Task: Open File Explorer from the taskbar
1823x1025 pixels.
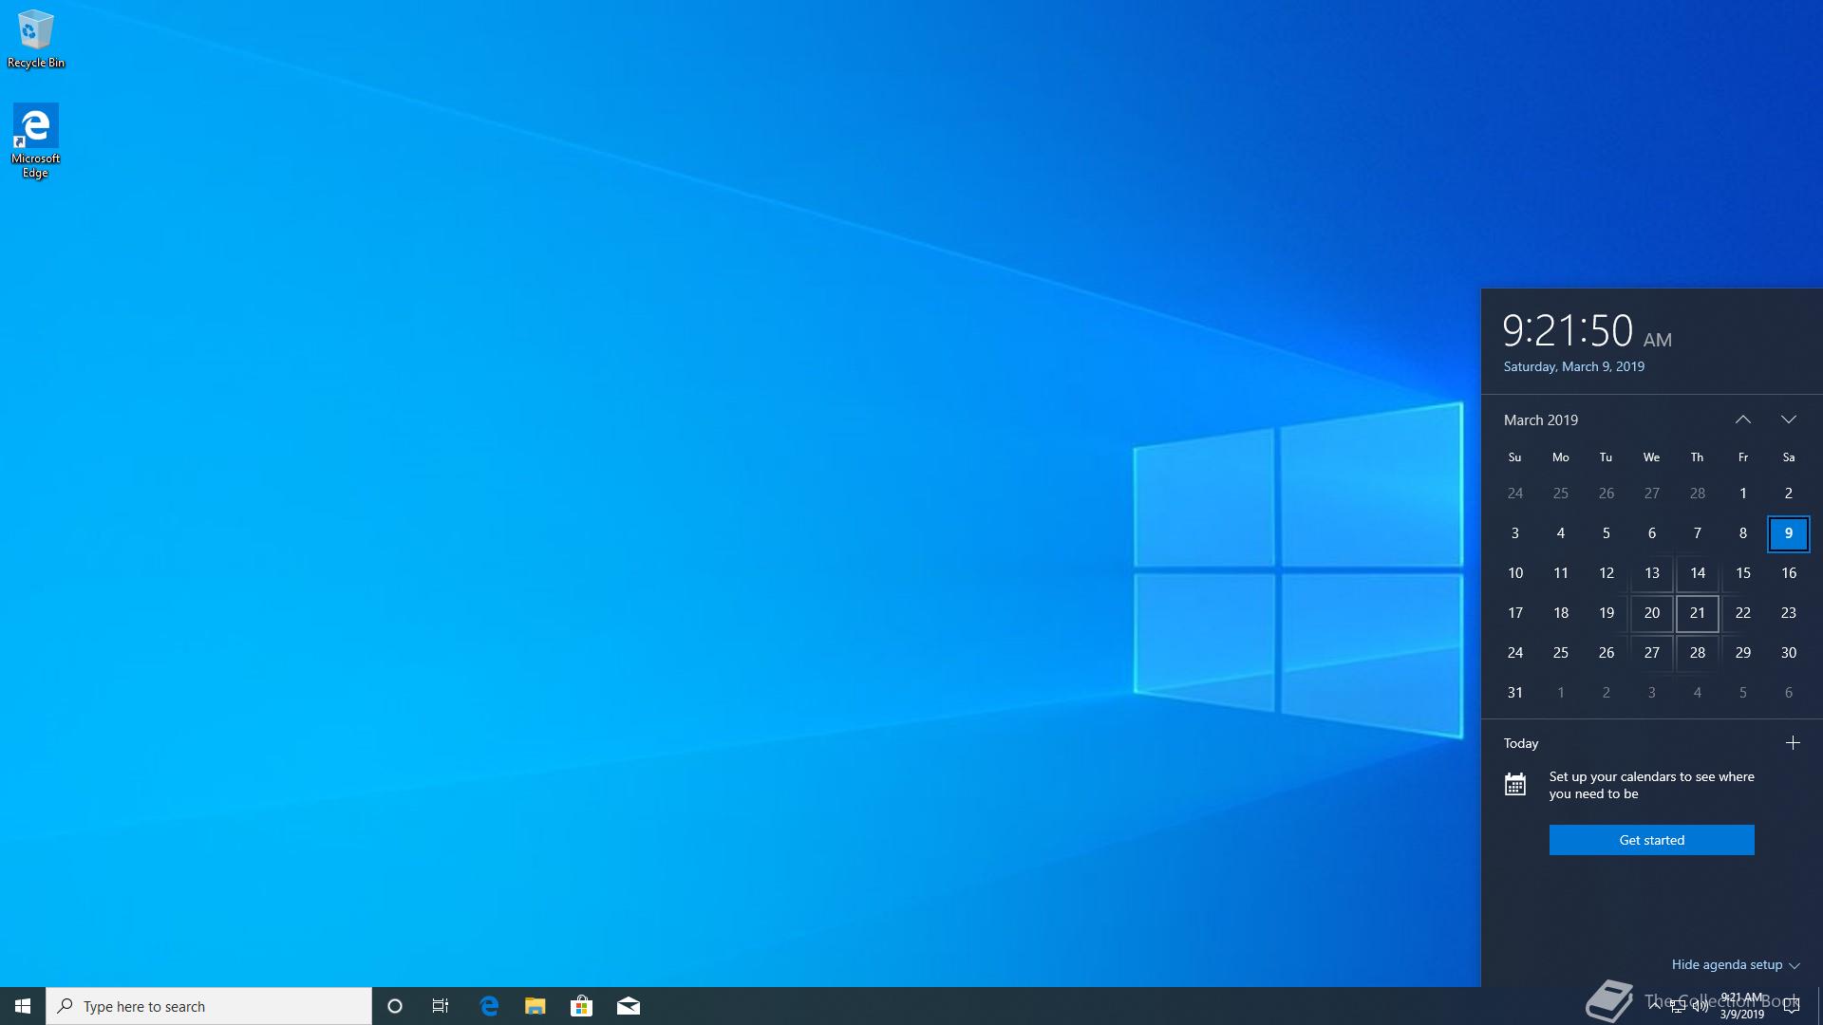Action: tap(536, 1006)
